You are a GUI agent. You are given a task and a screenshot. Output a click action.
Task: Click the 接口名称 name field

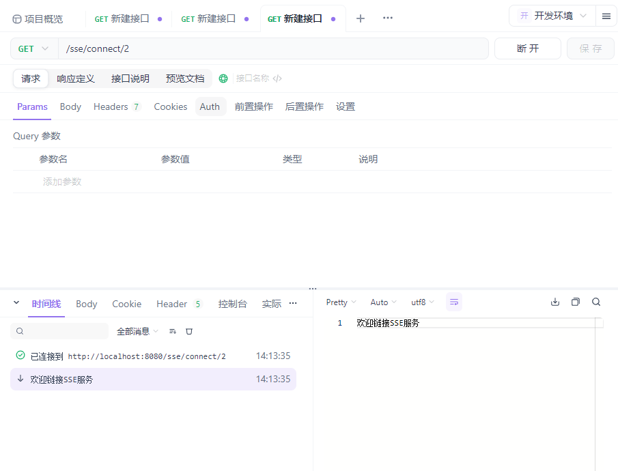click(253, 78)
